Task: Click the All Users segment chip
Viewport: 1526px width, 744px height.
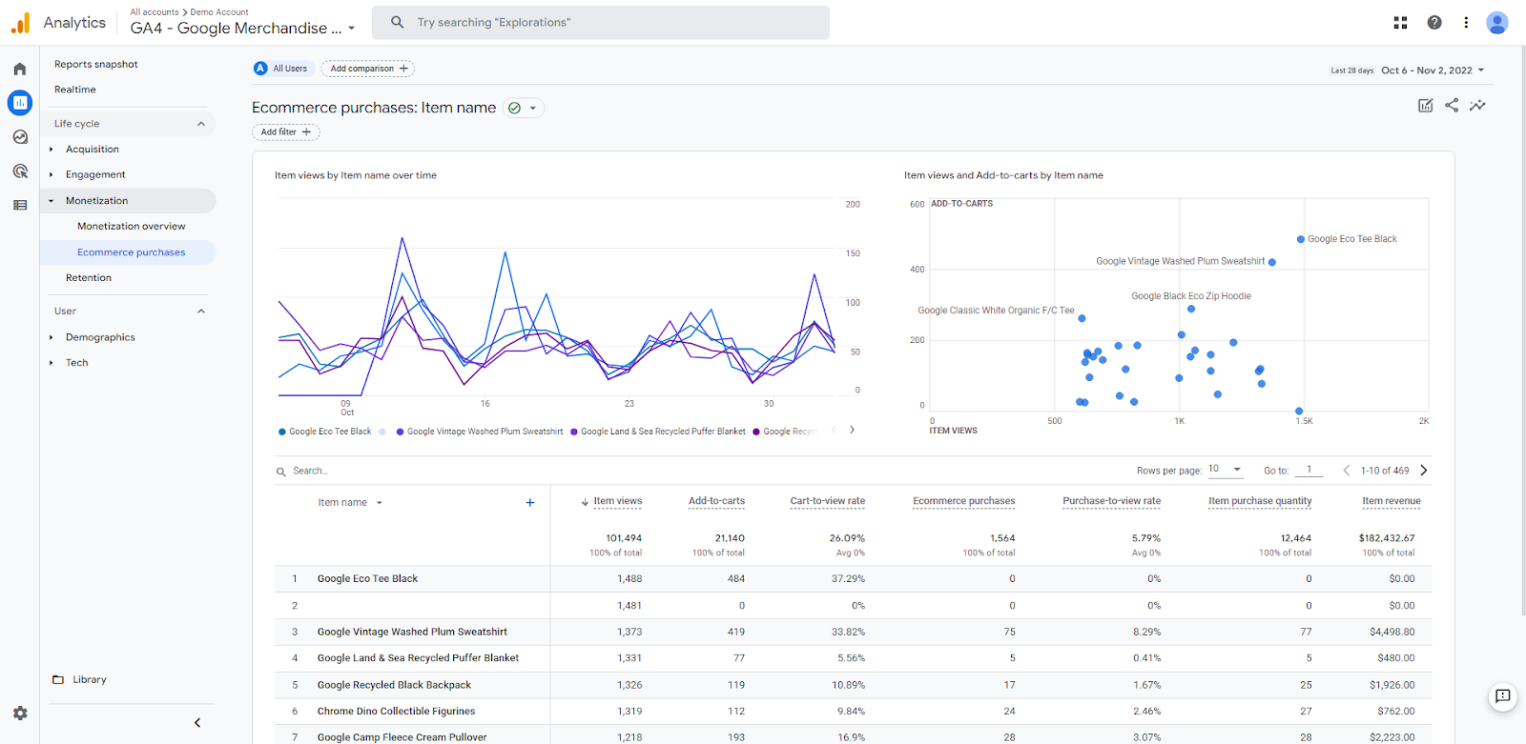Action: click(281, 69)
